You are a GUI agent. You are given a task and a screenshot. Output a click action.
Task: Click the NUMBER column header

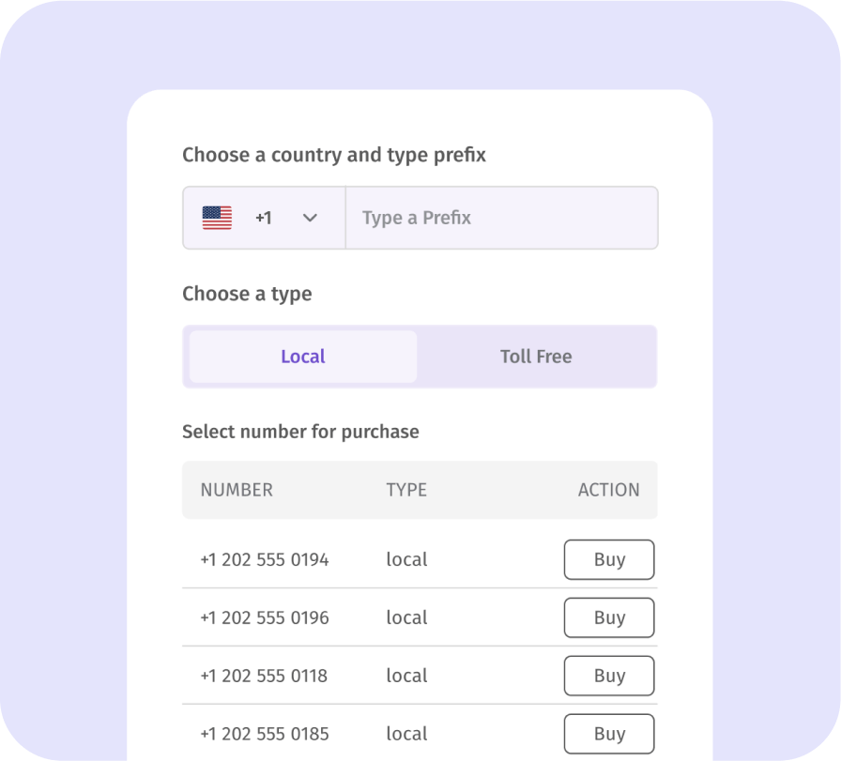[x=237, y=490]
